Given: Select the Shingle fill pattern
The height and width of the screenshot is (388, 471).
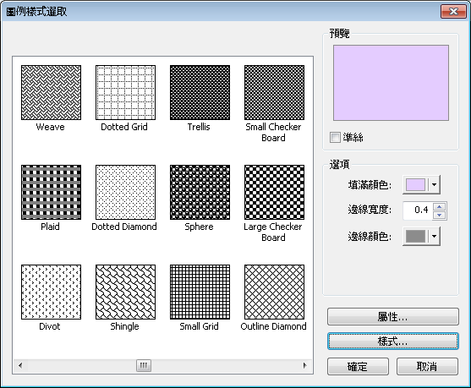Looking at the screenshot, I should [125, 292].
